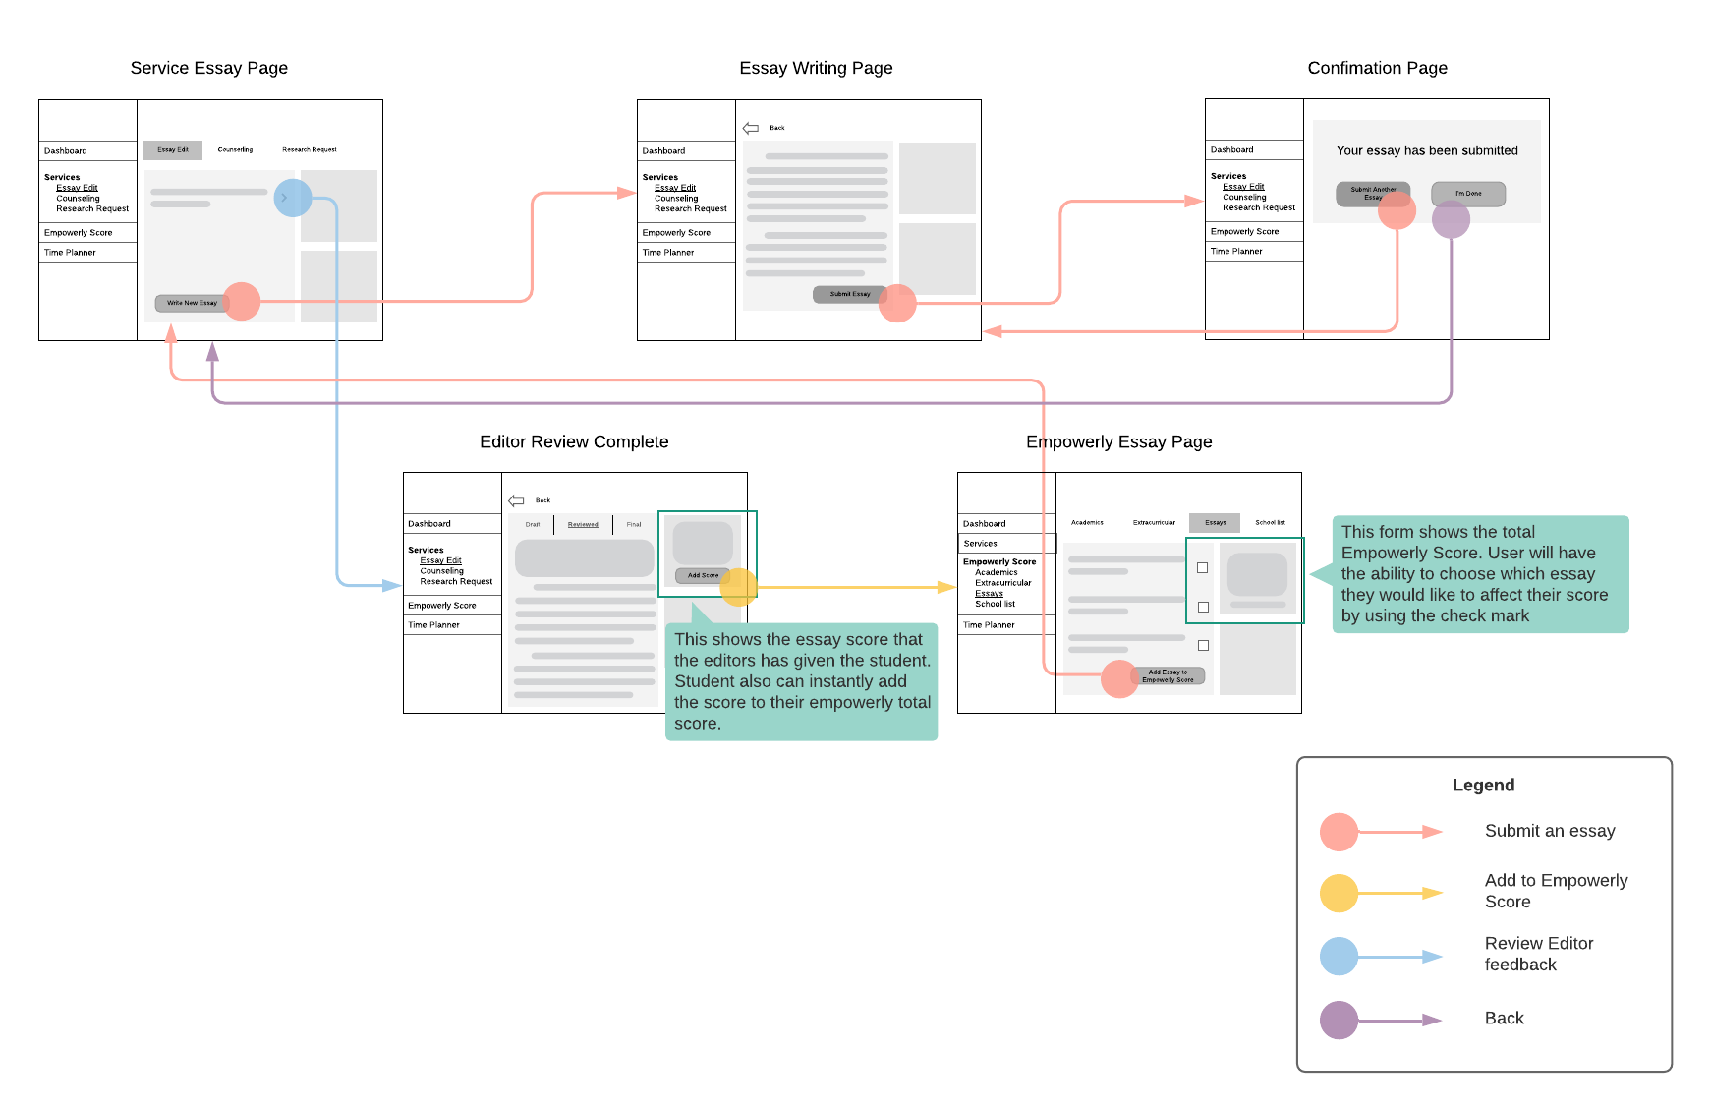Open Research Request in Service Essay Page sidebar
Viewport: 1711px width, 1111px height.
tap(92, 208)
